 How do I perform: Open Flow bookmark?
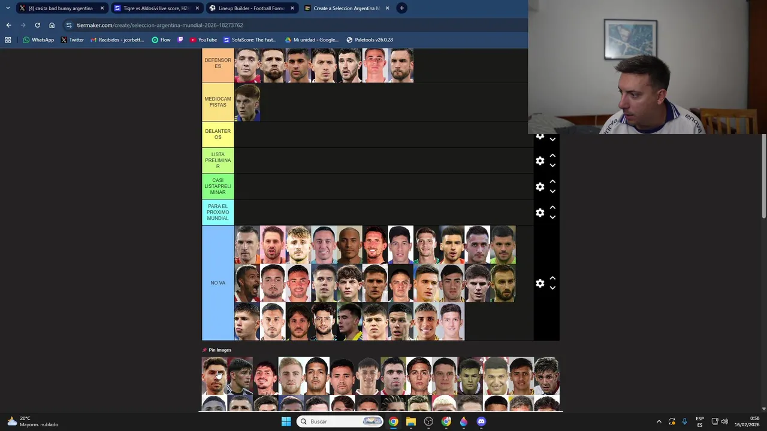tap(161, 40)
